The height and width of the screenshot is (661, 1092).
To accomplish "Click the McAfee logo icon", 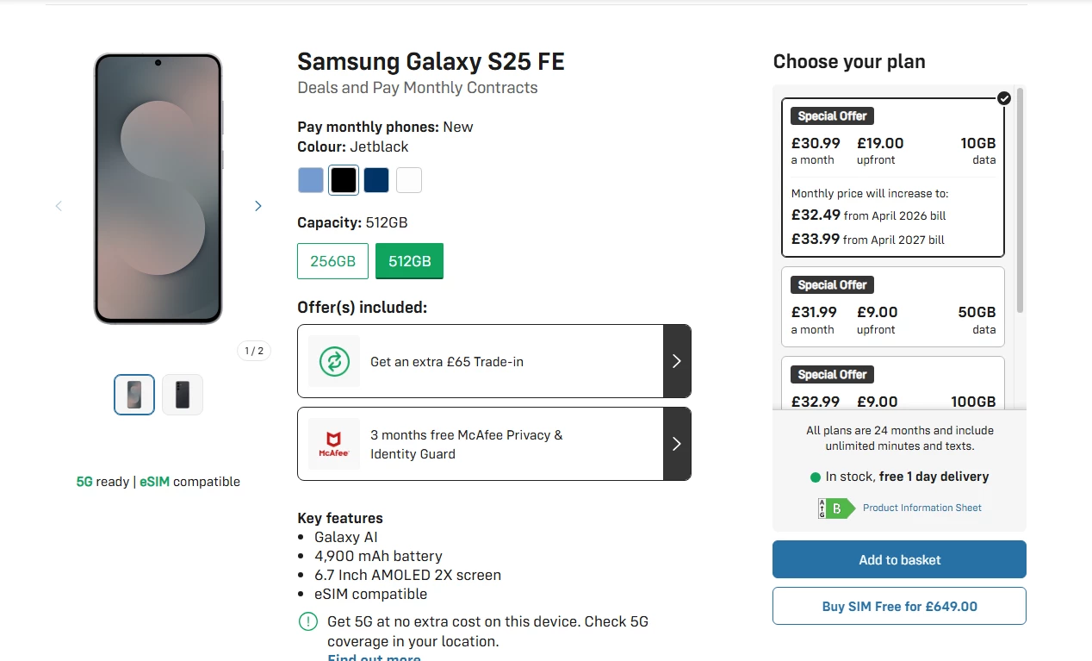I will [334, 444].
